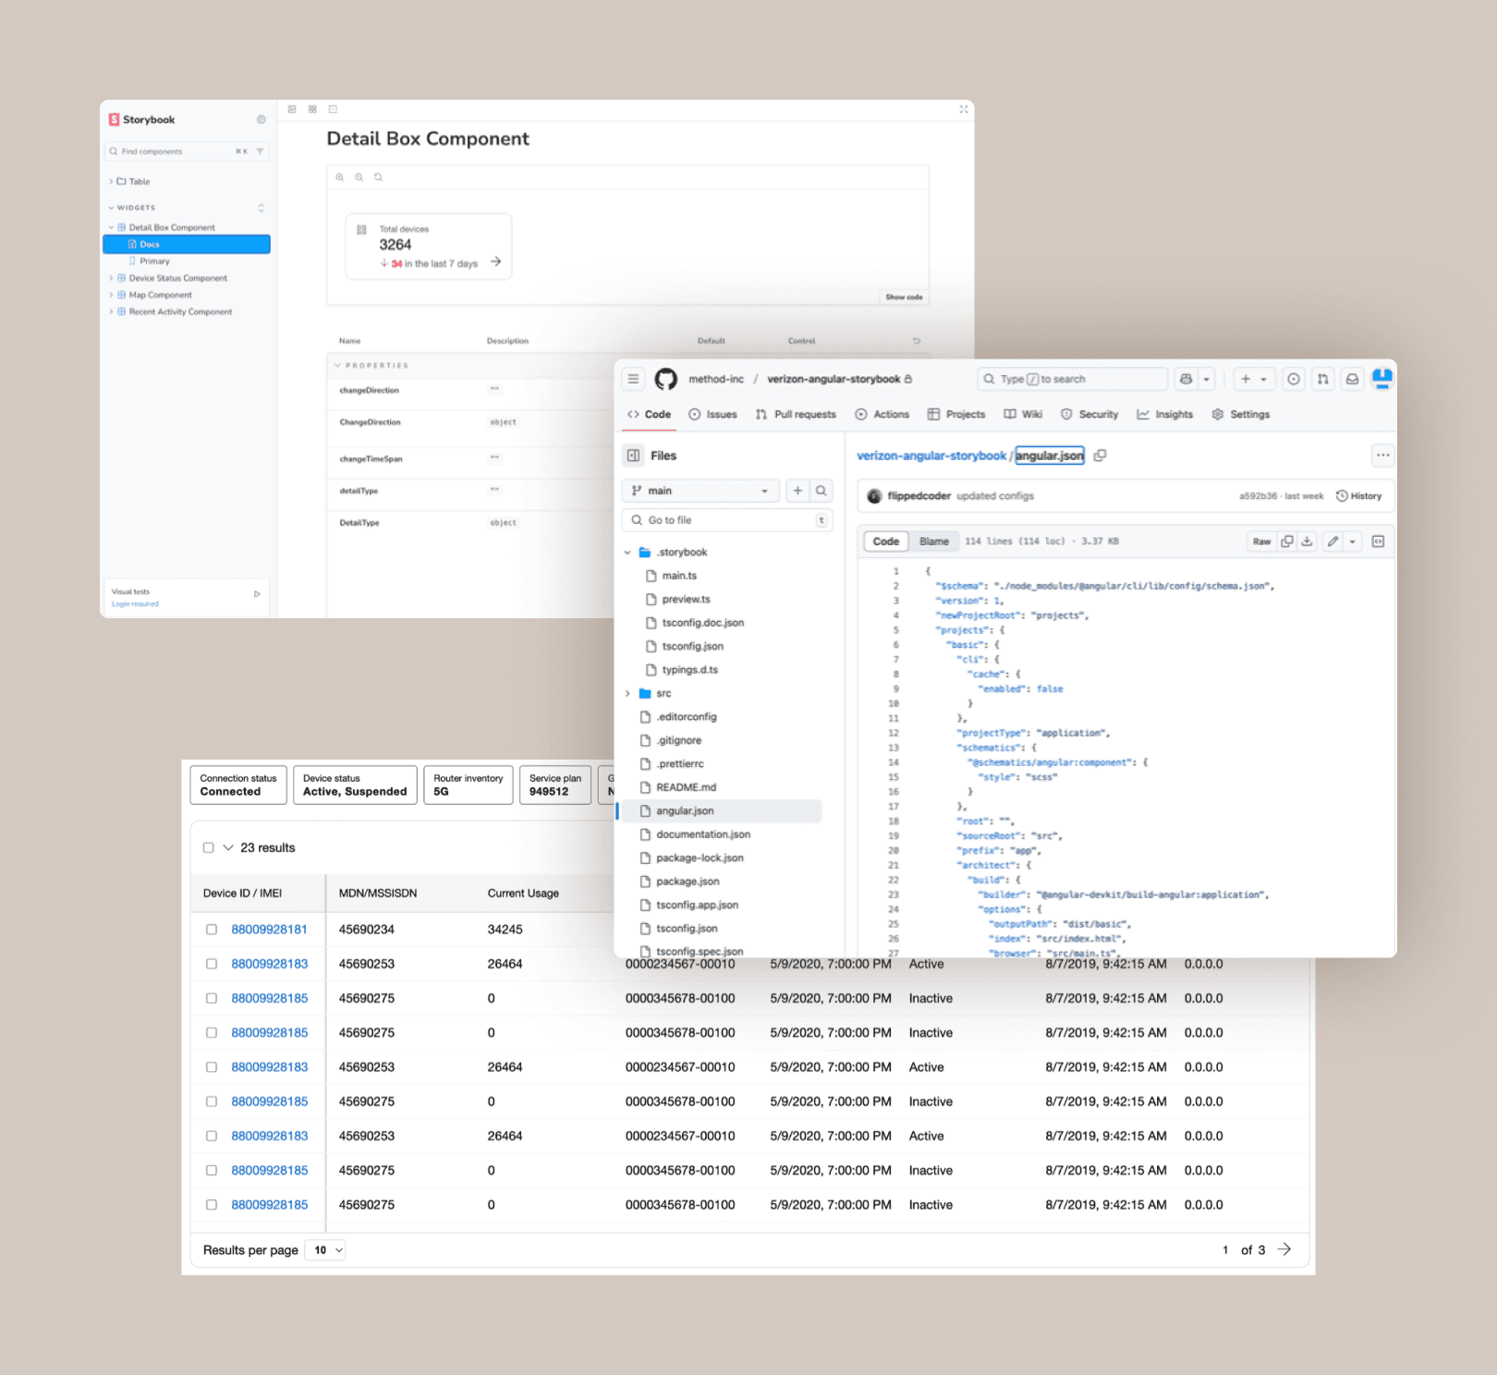This screenshot has width=1497, height=1375.
Task: Click the Type to search field
Action: [x=1072, y=378]
